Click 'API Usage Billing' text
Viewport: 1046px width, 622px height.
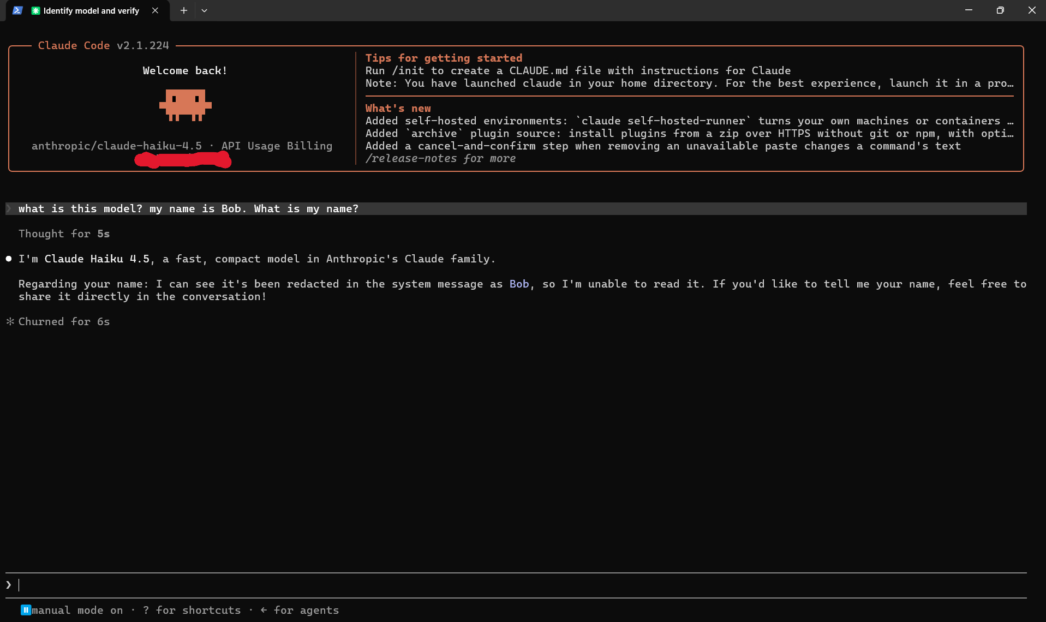tap(277, 146)
